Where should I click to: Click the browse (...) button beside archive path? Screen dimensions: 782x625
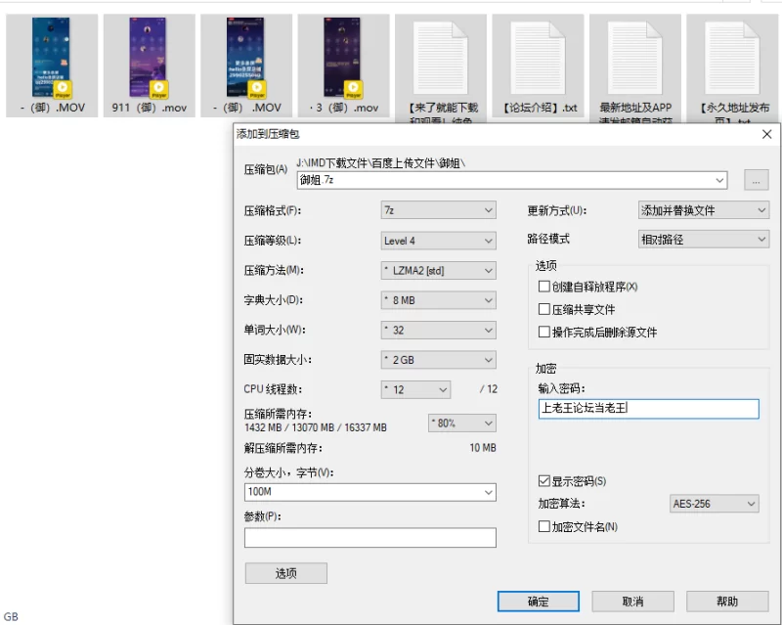tap(757, 180)
